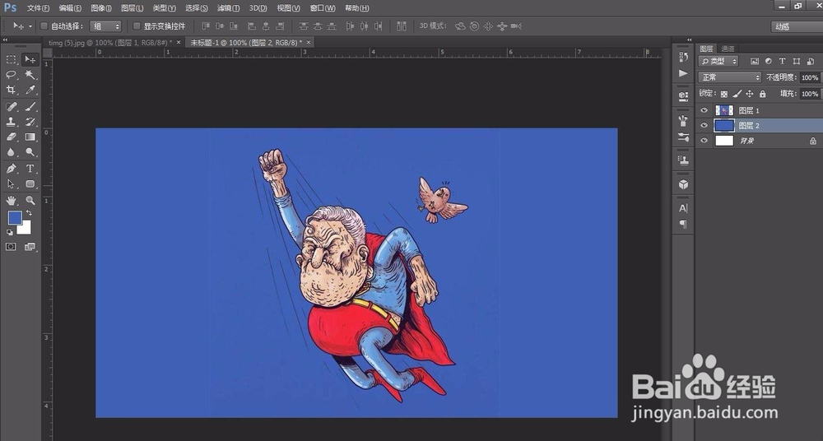The height and width of the screenshot is (441, 823).
Task: Lock layer position
Action: (750, 94)
